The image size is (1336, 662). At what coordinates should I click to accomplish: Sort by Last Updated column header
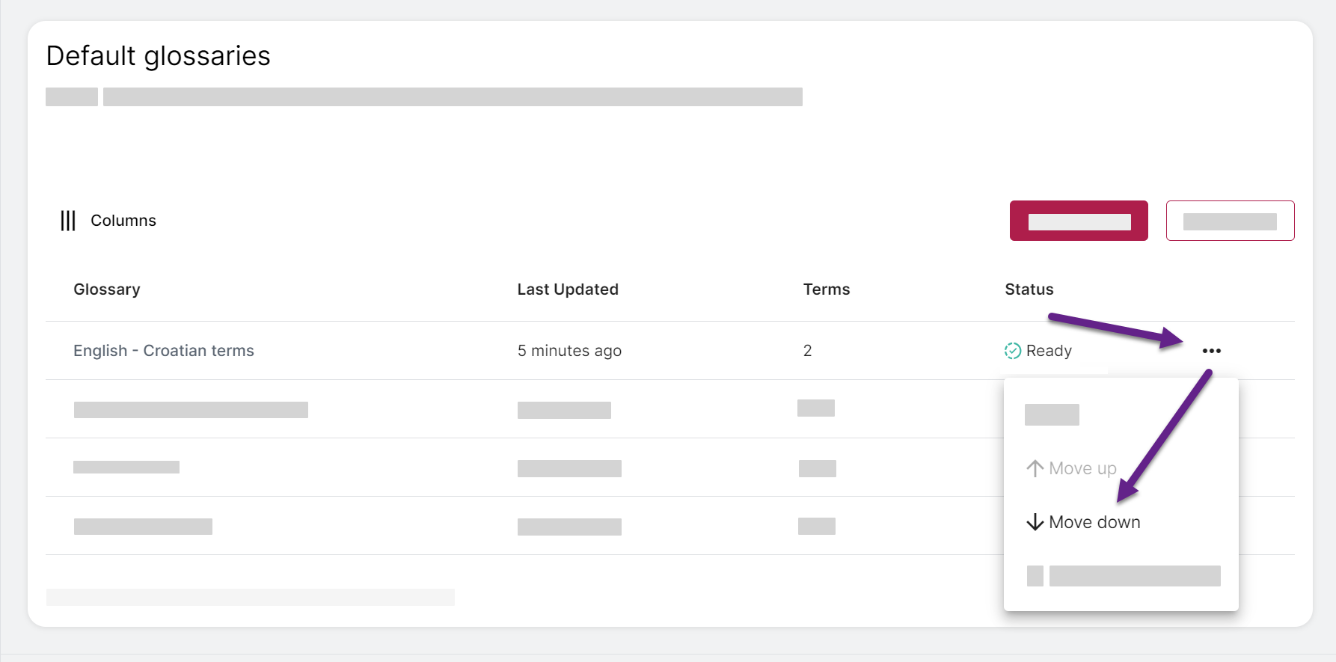[568, 289]
